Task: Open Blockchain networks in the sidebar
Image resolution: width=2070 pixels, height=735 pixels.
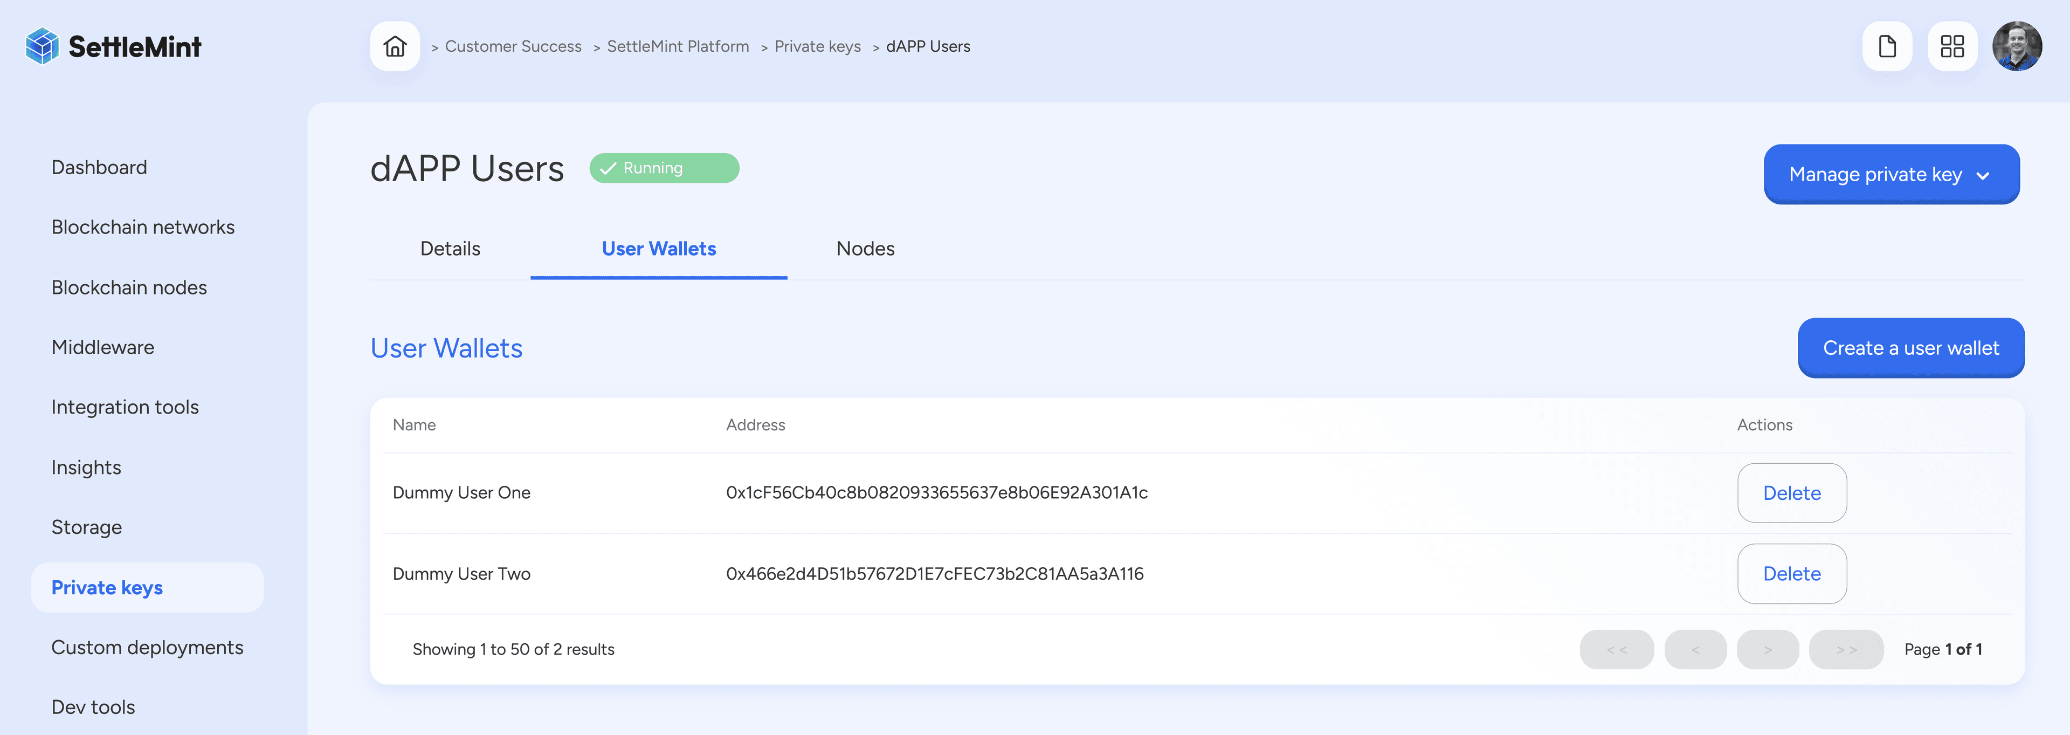Action: [x=143, y=228]
